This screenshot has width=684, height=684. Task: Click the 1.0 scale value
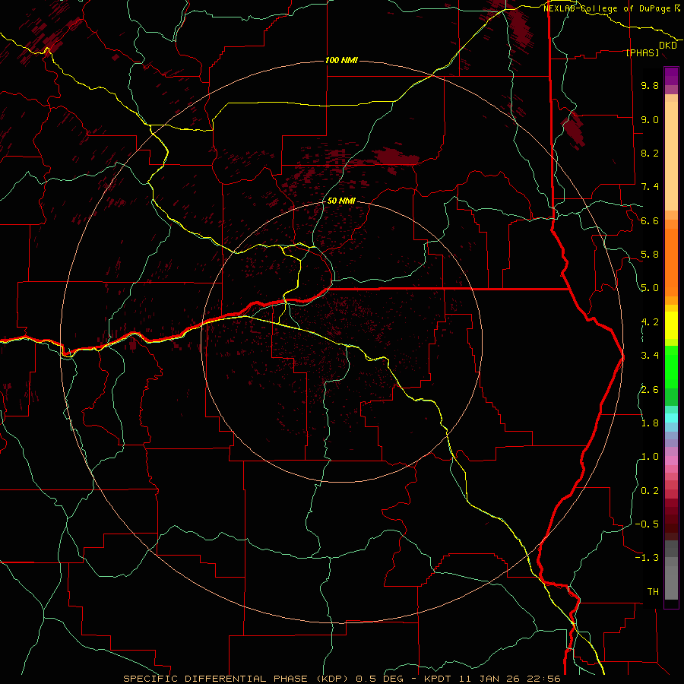[x=650, y=457]
